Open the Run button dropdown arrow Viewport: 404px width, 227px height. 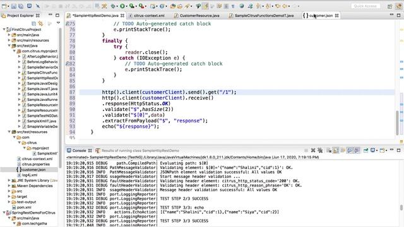(x=126, y=6)
